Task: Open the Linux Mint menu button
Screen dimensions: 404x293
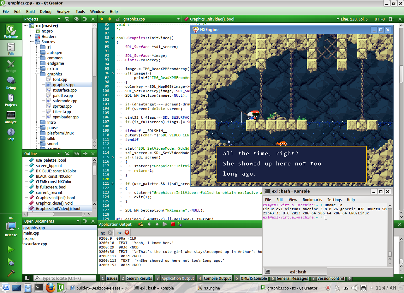Action: (6, 287)
